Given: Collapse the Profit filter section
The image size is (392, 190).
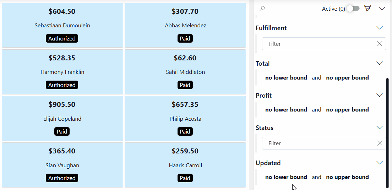Looking at the screenshot, I should click(380, 95).
